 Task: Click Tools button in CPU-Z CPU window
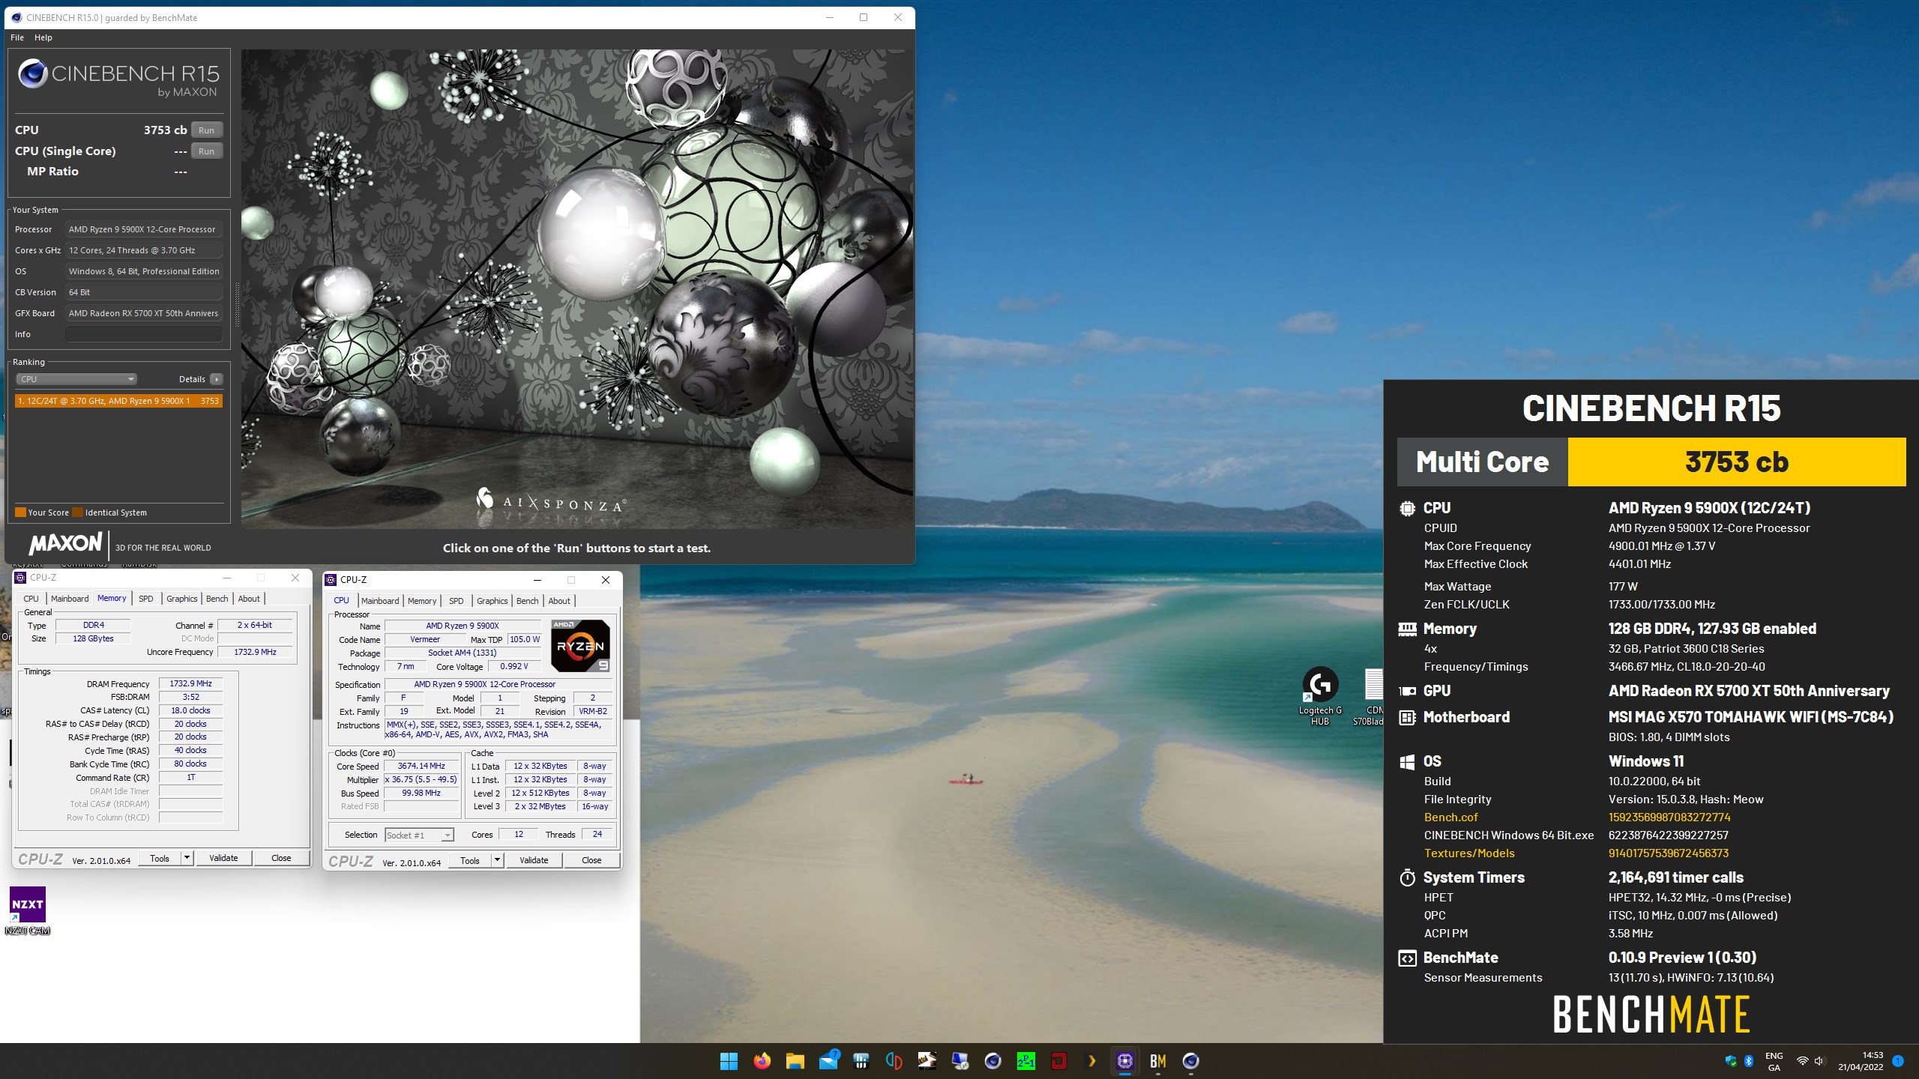(470, 861)
